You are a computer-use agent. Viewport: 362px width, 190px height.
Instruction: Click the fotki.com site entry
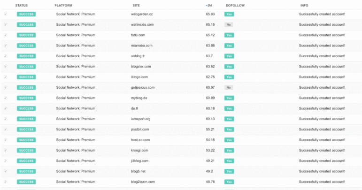138,35
